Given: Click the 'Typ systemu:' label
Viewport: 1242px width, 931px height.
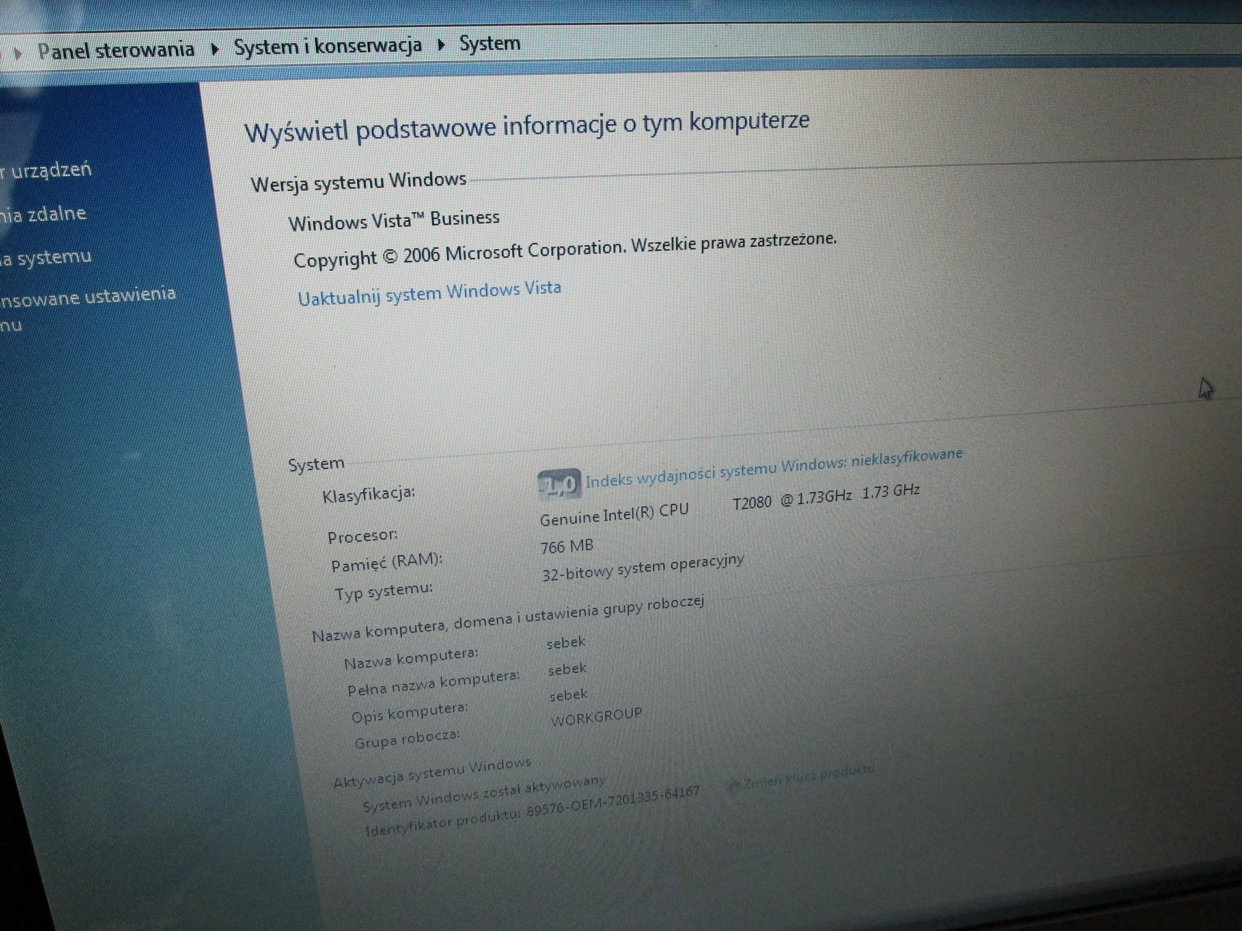Looking at the screenshot, I should [x=384, y=592].
